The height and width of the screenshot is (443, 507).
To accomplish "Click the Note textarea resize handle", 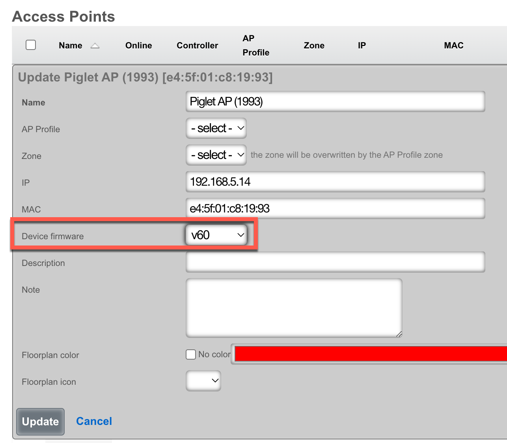I will pos(399,334).
